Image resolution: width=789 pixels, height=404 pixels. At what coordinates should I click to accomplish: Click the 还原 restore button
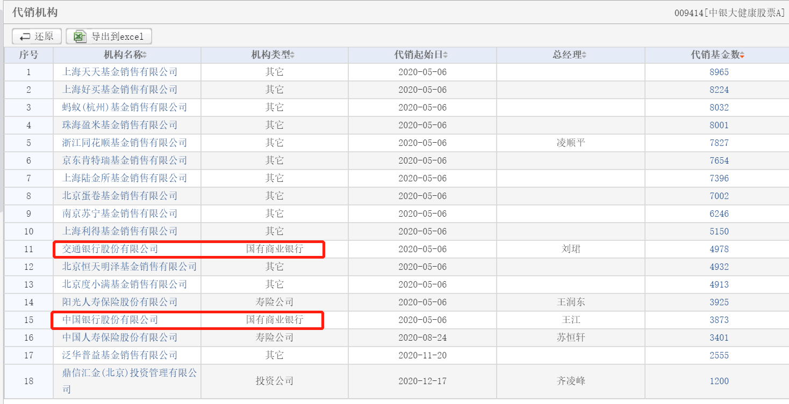[x=37, y=36]
